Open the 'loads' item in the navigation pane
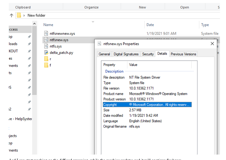 coord(13,44)
